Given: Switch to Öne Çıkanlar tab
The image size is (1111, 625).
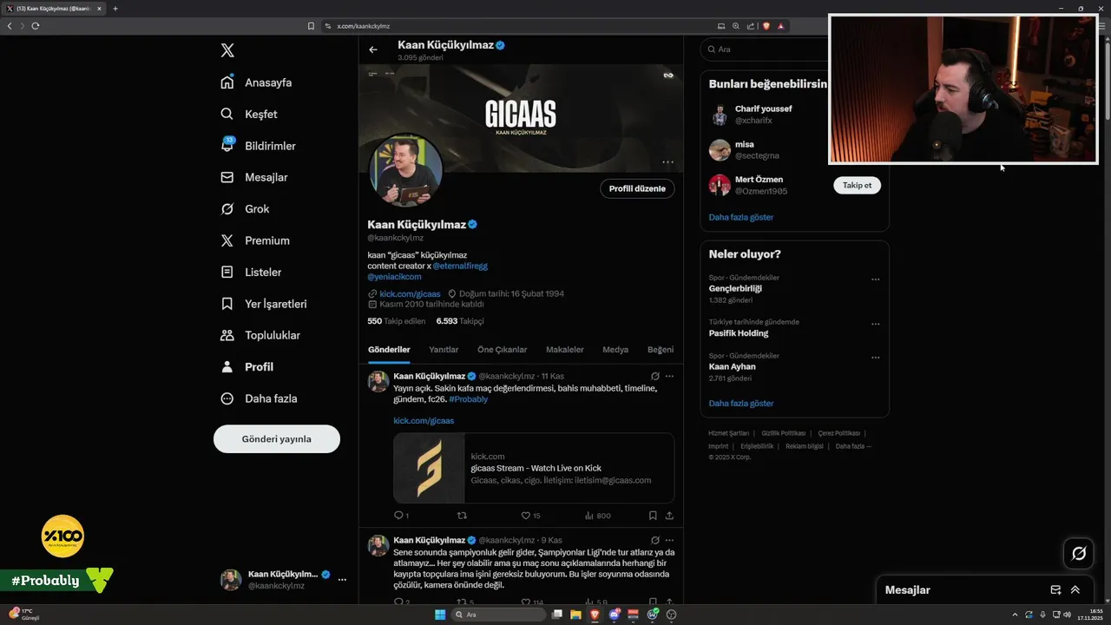Looking at the screenshot, I should pyautogui.click(x=502, y=350).
